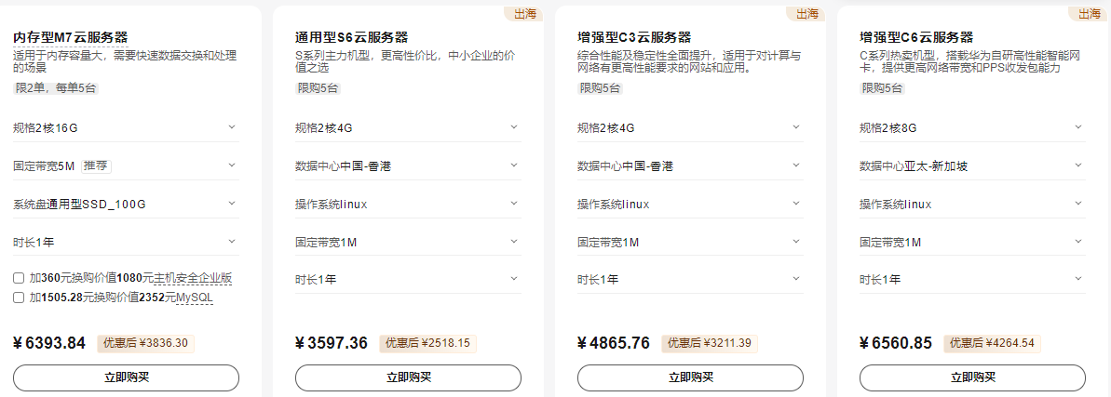The width and height of the screenshot is (1111, 397).
Task: Click the 内存型M7云服务器 title
Action: pyautogui.click(x=71, y=37)
